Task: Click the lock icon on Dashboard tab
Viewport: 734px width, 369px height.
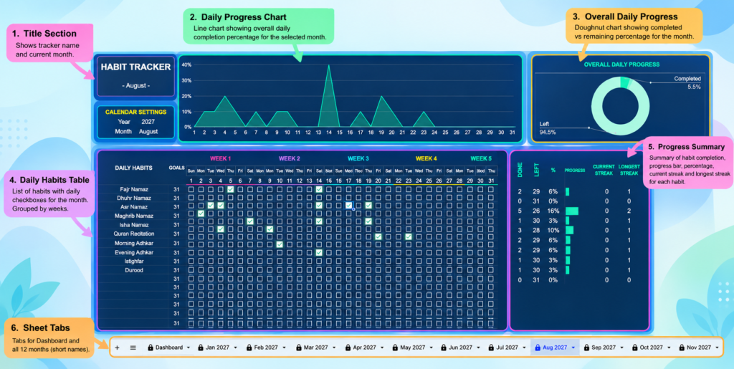Action: coord(151,348)
